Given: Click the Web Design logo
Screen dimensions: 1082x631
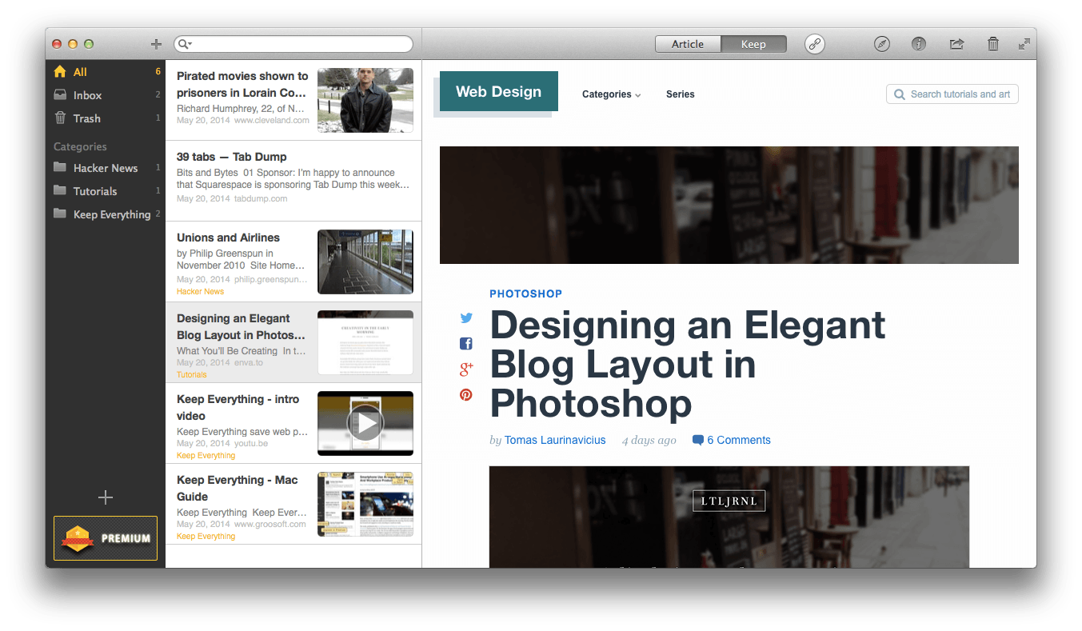Looking at the screenshot, I should click(x=499, y=91).
